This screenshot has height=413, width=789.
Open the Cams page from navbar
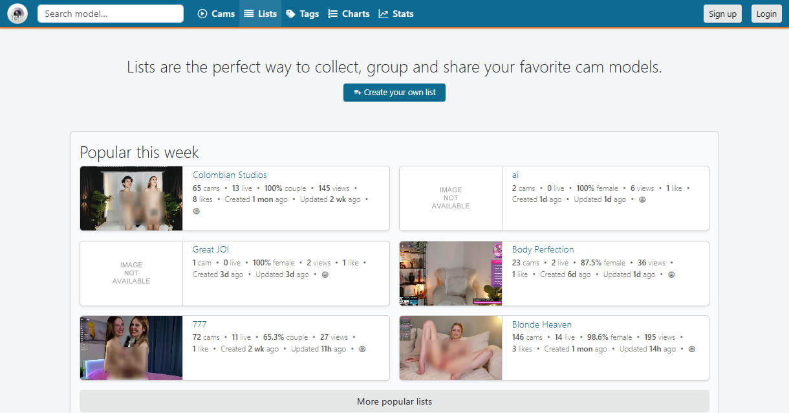coord(217,14)
